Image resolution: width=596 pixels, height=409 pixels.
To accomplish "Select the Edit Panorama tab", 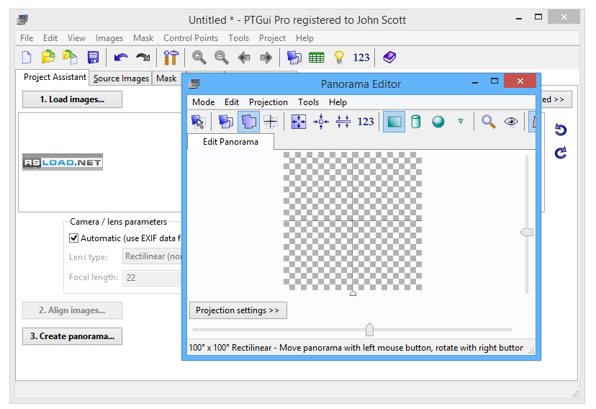I will tap(230, 142).
